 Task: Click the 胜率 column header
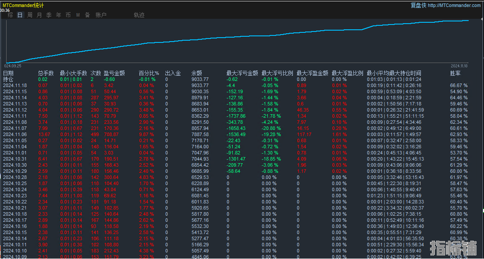coord(456,73)
